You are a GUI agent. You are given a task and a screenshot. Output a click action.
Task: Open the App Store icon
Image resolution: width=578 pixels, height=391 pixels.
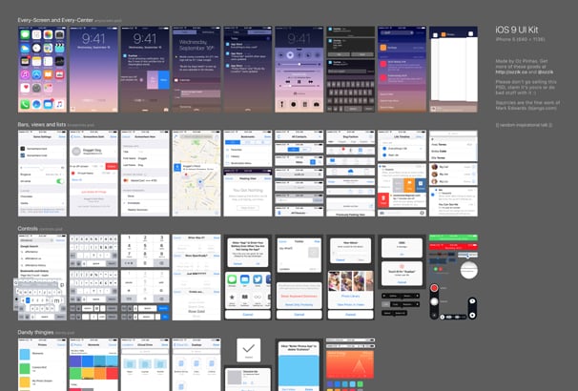(36, 74)
